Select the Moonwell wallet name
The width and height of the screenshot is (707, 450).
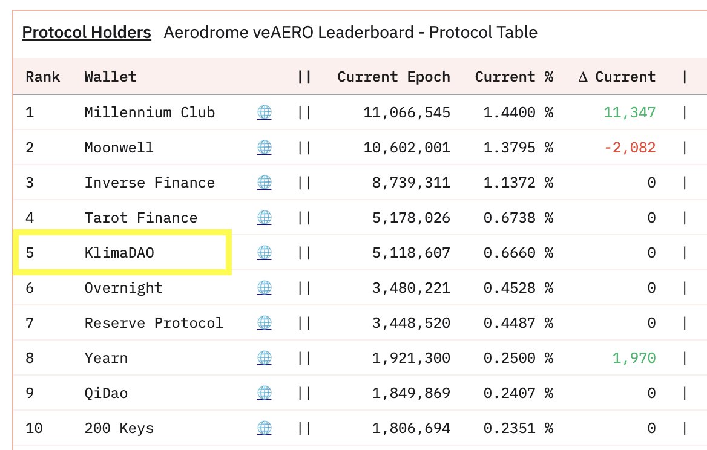click(x=119, y=148)
